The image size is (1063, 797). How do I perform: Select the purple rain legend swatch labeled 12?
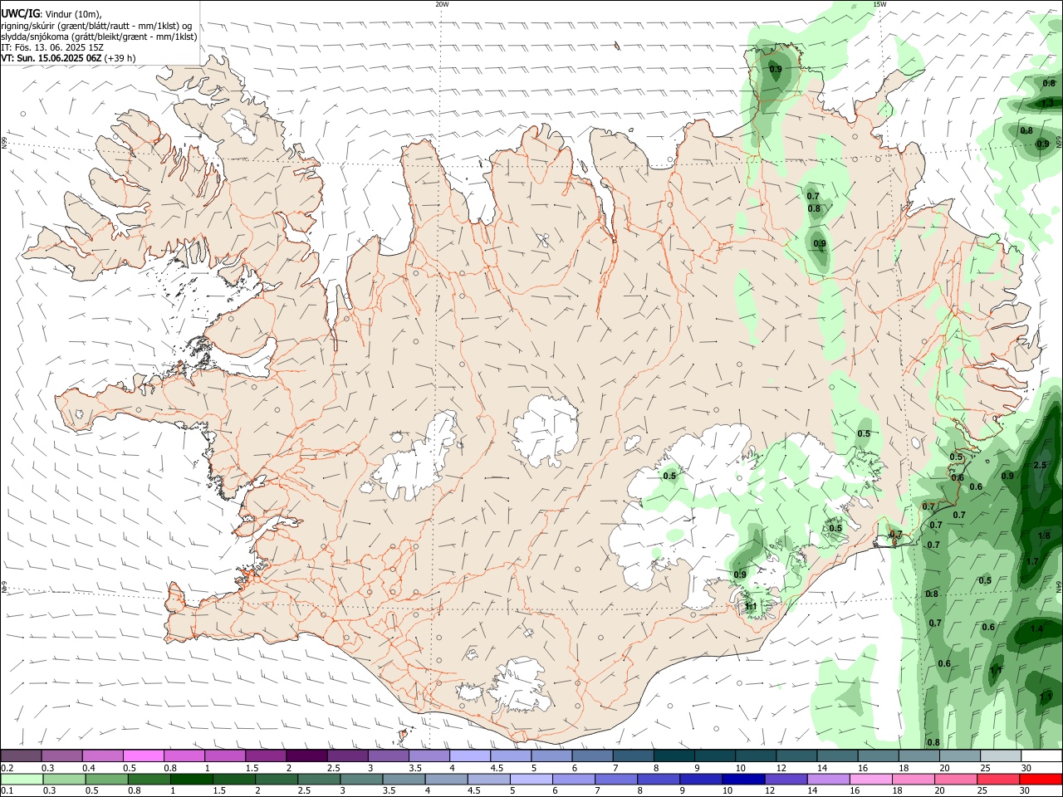786,779
